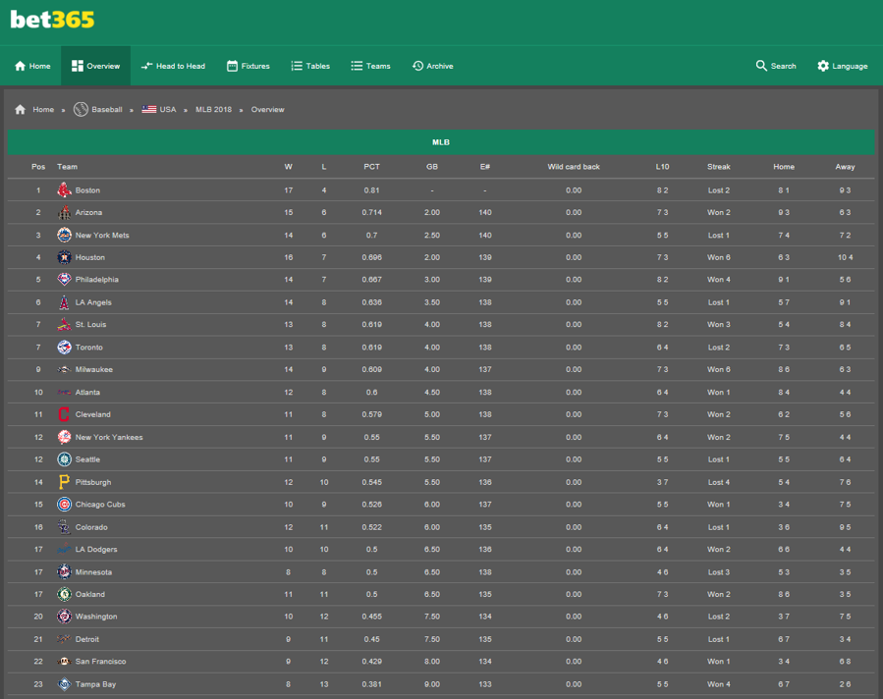Click the Streak column header
The width and height of the screenshot is (883, 699).
(x=718, y=167)
